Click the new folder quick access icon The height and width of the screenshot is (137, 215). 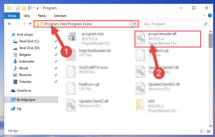click(x=24, y=8)
